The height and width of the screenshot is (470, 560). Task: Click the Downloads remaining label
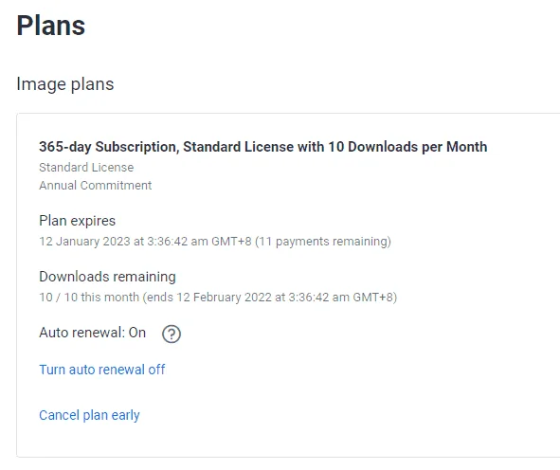(107, 277)
